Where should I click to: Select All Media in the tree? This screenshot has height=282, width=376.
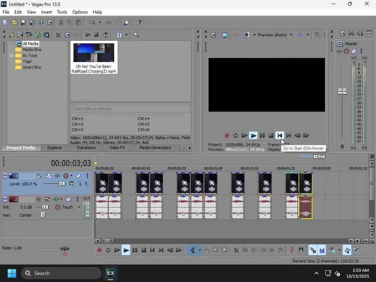30,44
